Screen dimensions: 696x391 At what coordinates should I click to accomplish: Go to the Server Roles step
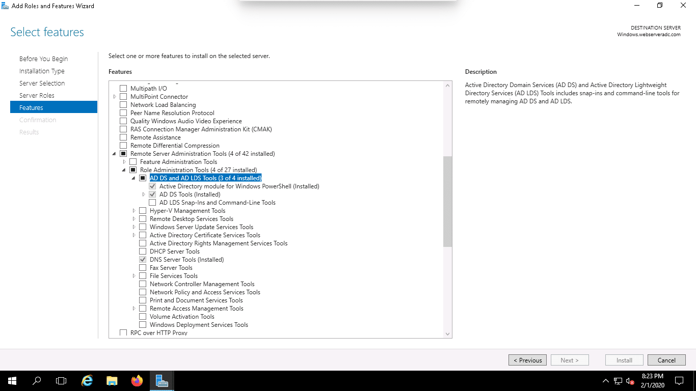coord(37,95)
